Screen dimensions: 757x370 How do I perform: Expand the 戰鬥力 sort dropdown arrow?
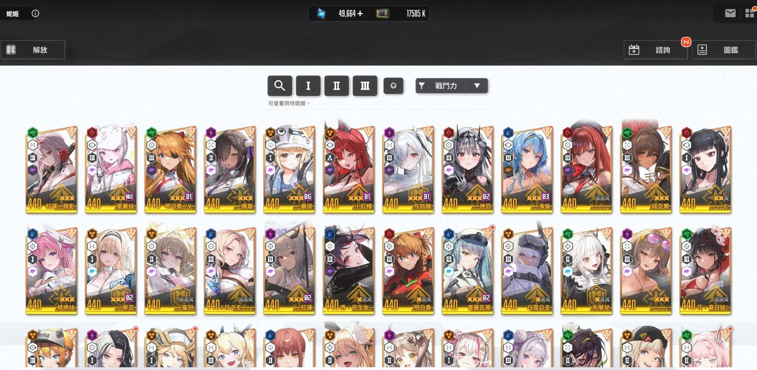point(477,86)
